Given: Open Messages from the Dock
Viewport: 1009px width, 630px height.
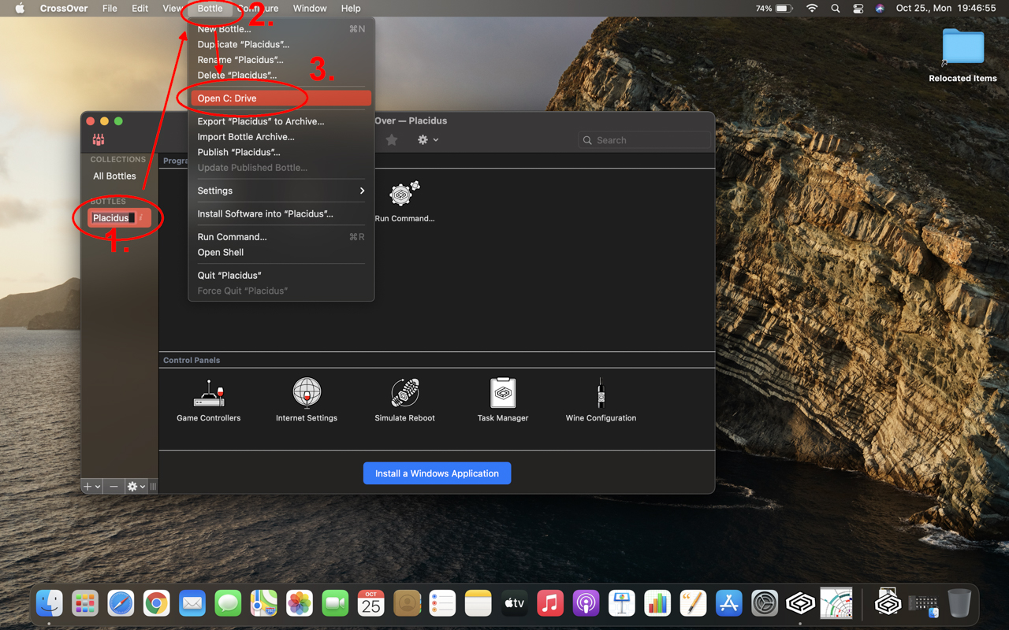Looking at the screenshot, I should pyautogui.click(x=229, y=604).
